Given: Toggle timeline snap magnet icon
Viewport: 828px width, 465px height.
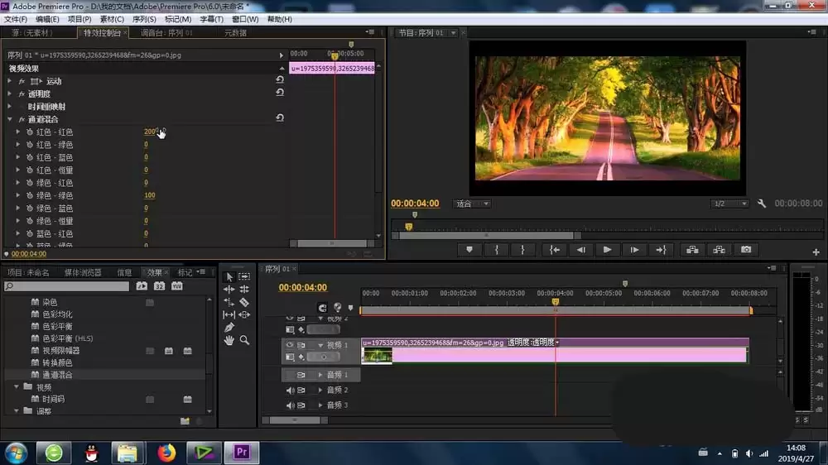Looking at the screenshot, I should pos(322,308).
